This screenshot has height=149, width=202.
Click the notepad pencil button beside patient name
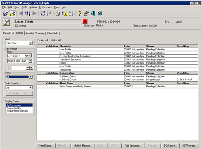pyautogui.click(x=7, y=23)
